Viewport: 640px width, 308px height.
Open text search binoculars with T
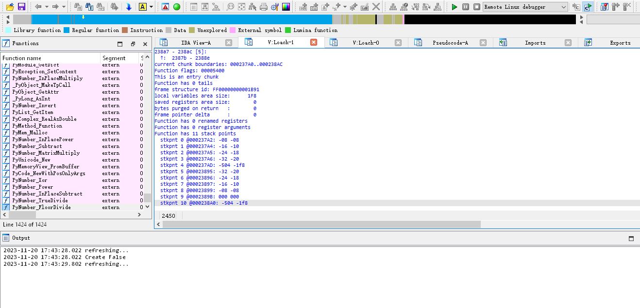pyautogui.click(x=89, y=7)
